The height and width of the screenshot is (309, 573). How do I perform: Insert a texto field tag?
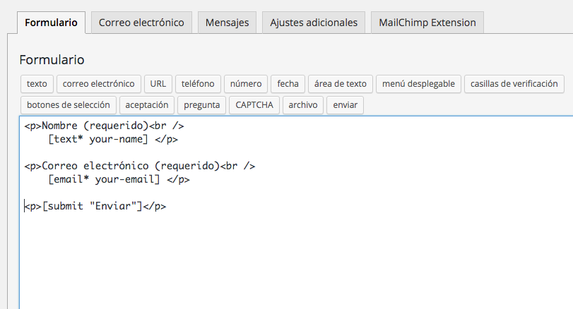click(37, 84)
